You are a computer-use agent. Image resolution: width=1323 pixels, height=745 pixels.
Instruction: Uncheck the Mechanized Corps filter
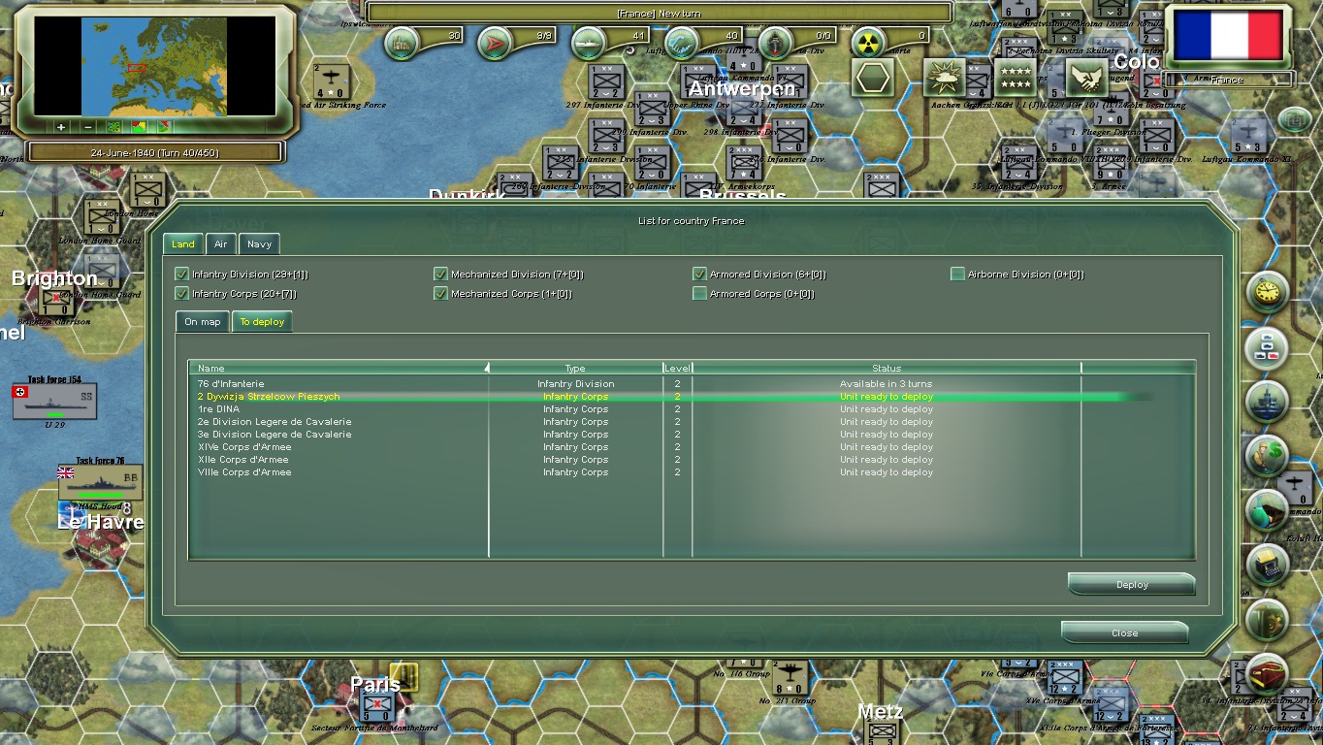pyautogui.click(x=440, y=293)
